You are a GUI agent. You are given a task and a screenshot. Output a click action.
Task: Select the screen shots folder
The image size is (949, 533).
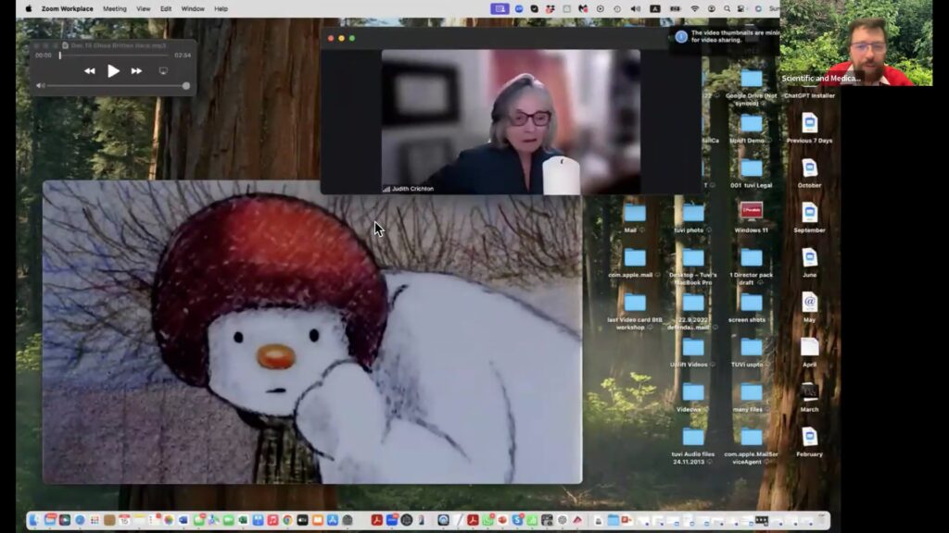point(751,307)
